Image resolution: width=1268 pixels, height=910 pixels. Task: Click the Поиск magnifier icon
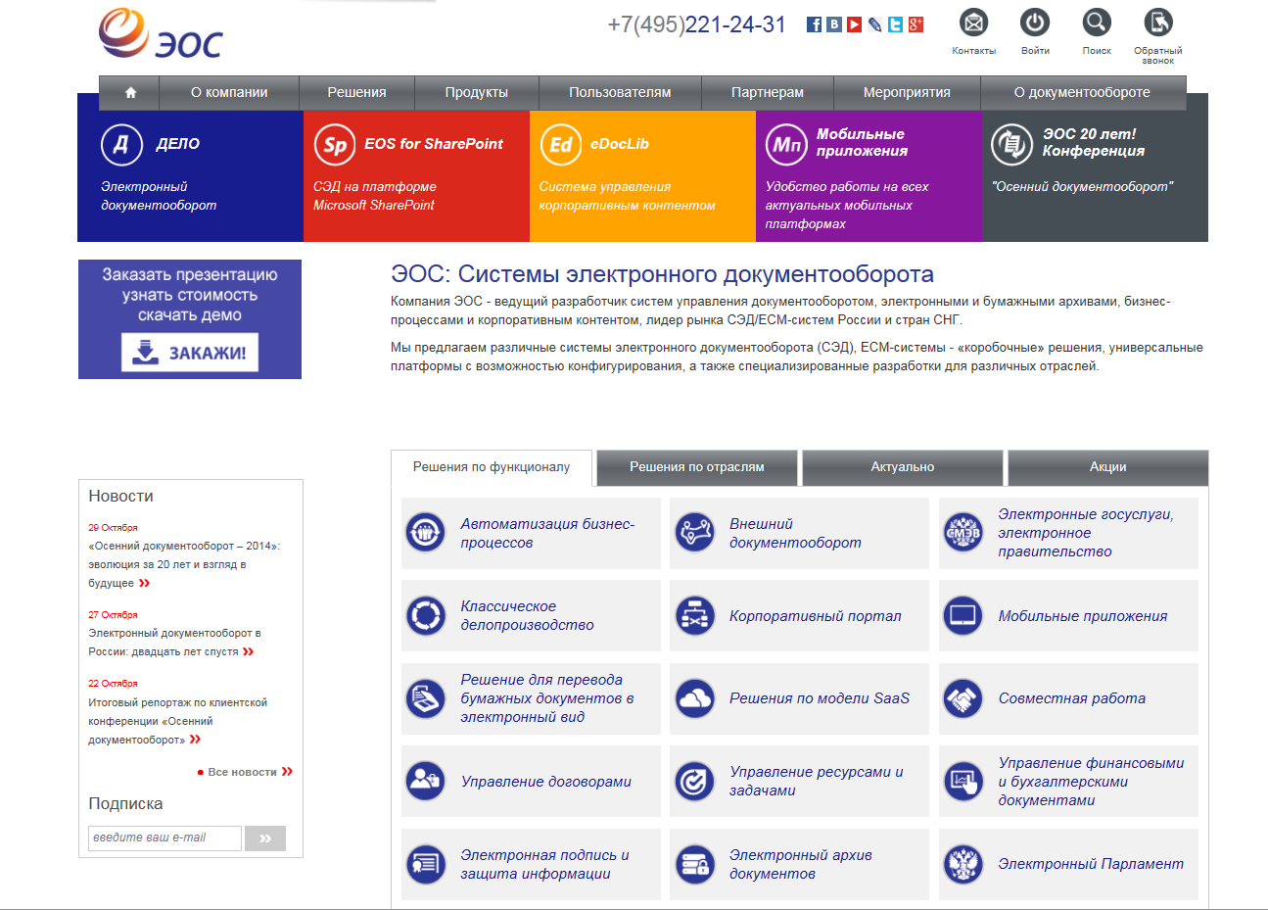1097,22
